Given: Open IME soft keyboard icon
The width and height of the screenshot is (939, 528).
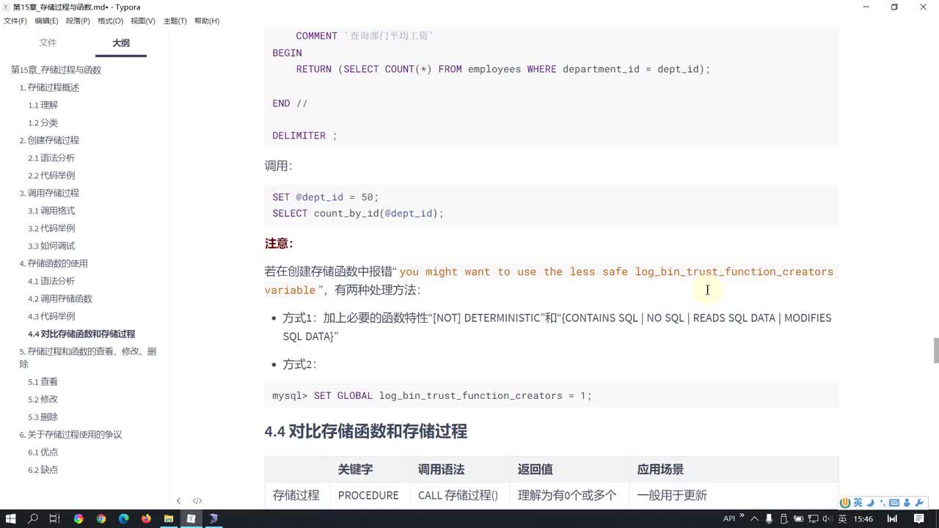Looking at the screenshot, I should [894, 502].
